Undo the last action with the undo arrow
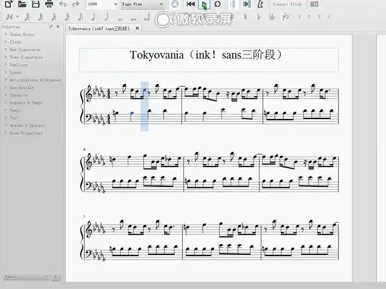Viewport: 386px width, 289px height. click(x=63, y=4)
